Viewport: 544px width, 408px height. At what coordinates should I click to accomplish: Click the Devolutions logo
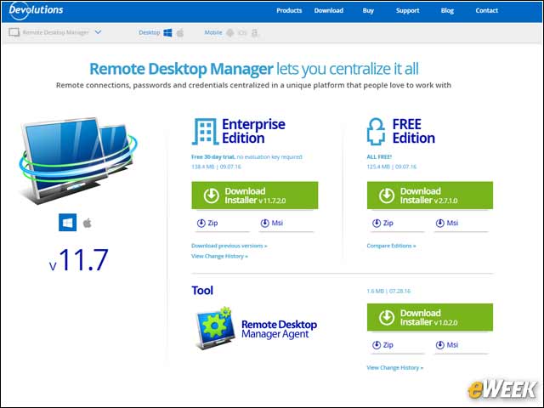coord(36,10)
